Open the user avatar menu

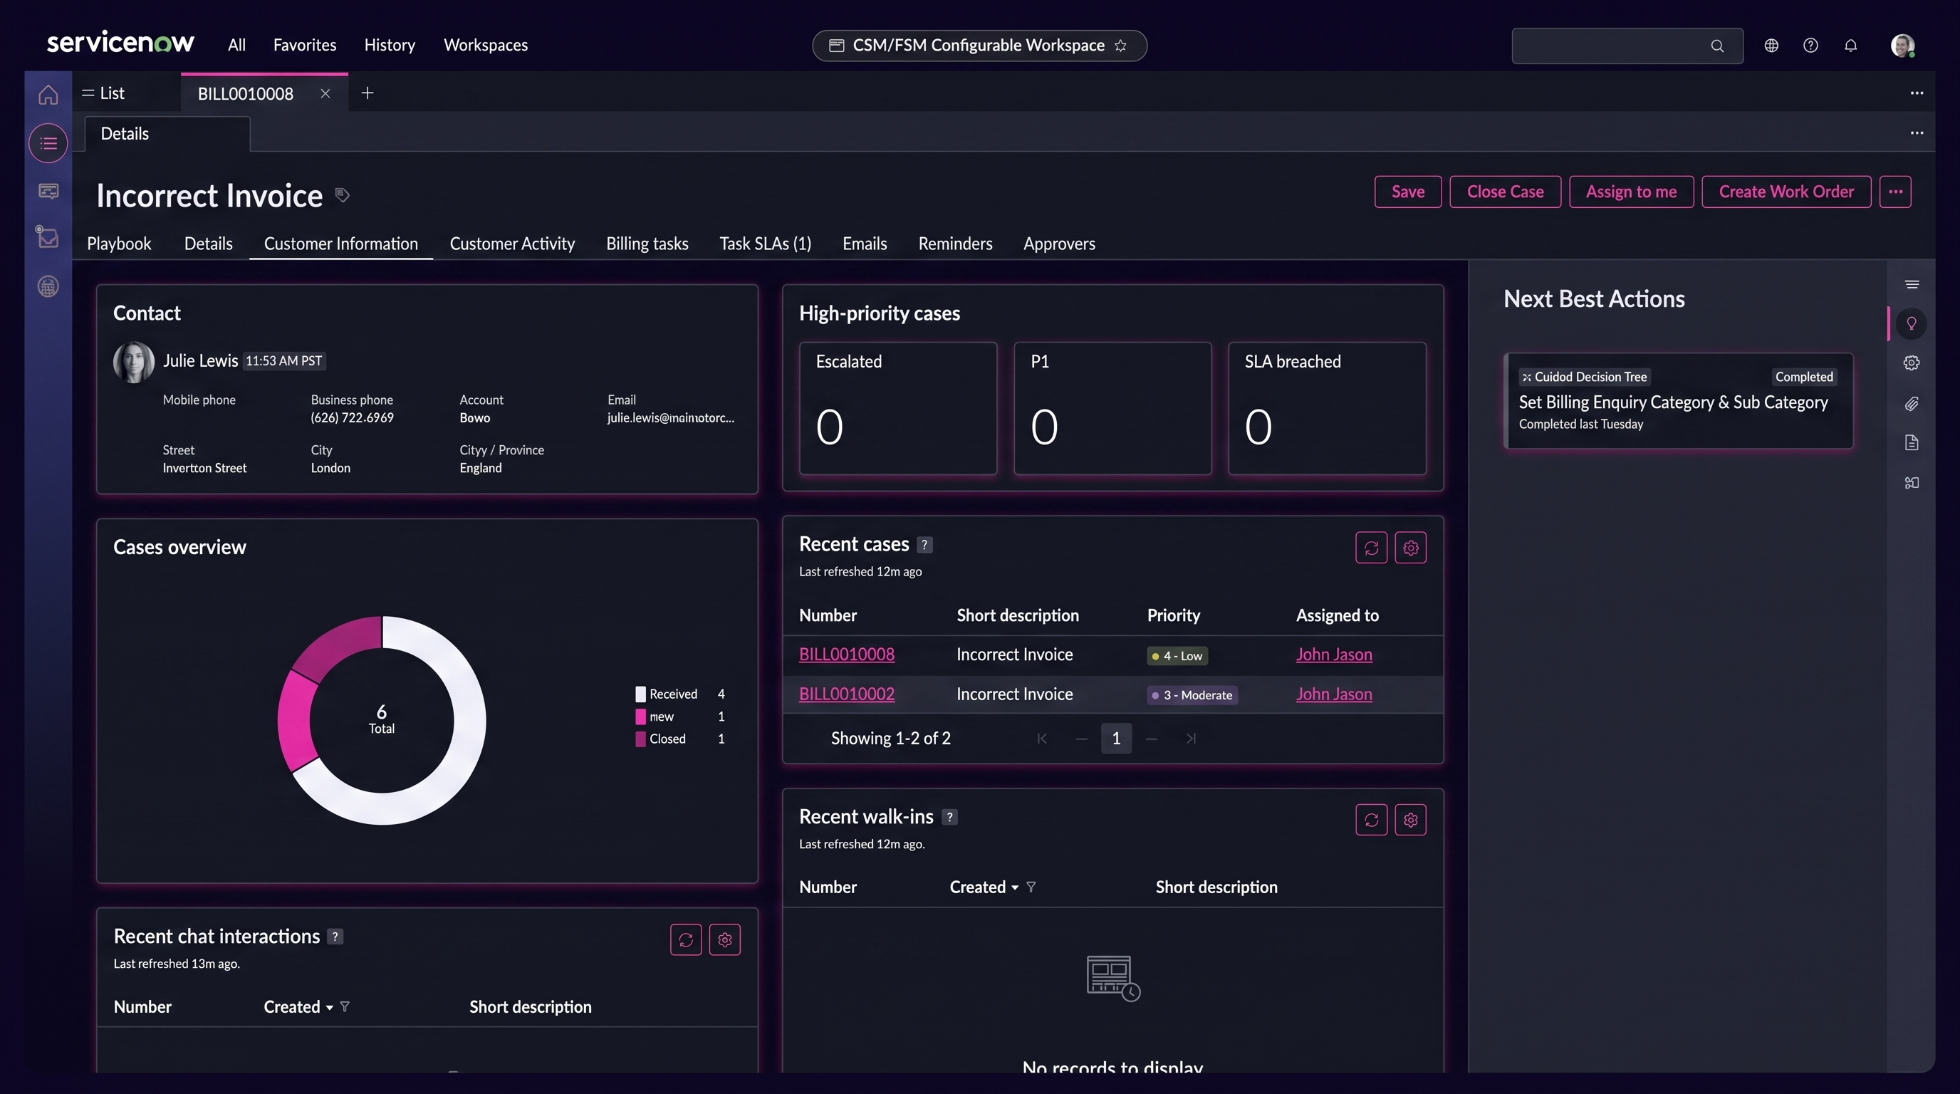coord(1903,46)
